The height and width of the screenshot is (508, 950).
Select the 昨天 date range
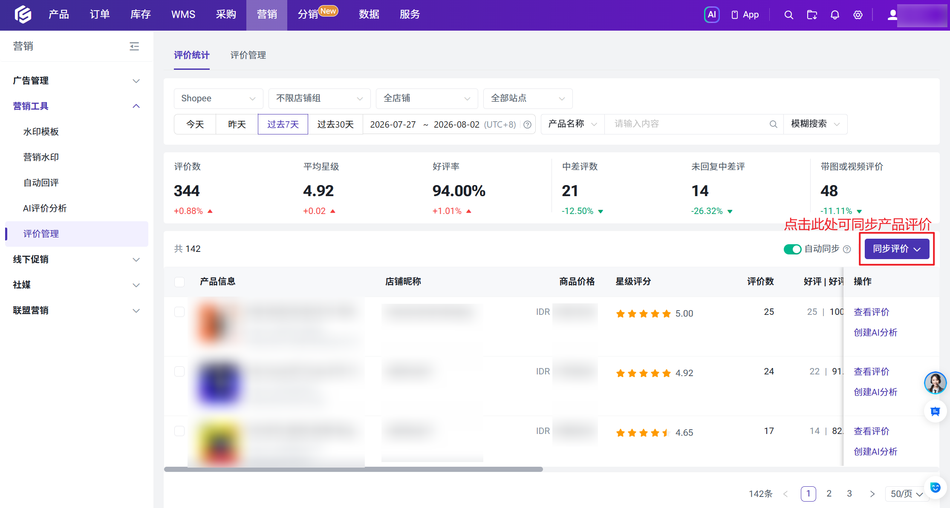pos(237,124)
